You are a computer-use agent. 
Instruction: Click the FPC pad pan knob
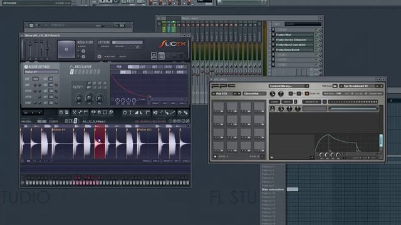pos(281,94)
